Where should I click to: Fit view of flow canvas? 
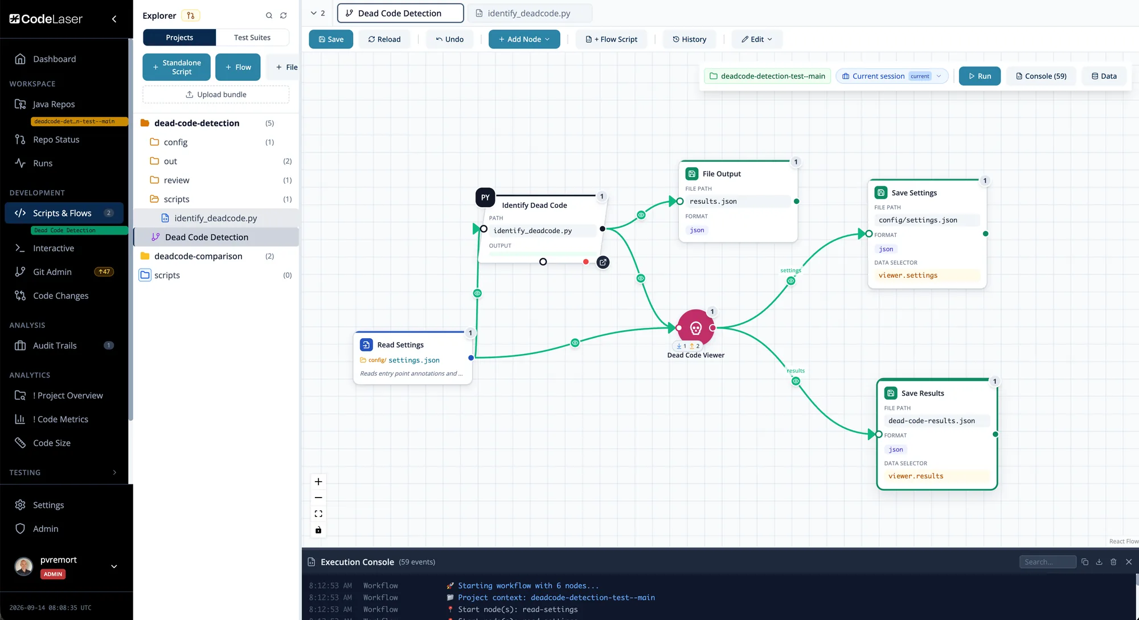point(318,514)
